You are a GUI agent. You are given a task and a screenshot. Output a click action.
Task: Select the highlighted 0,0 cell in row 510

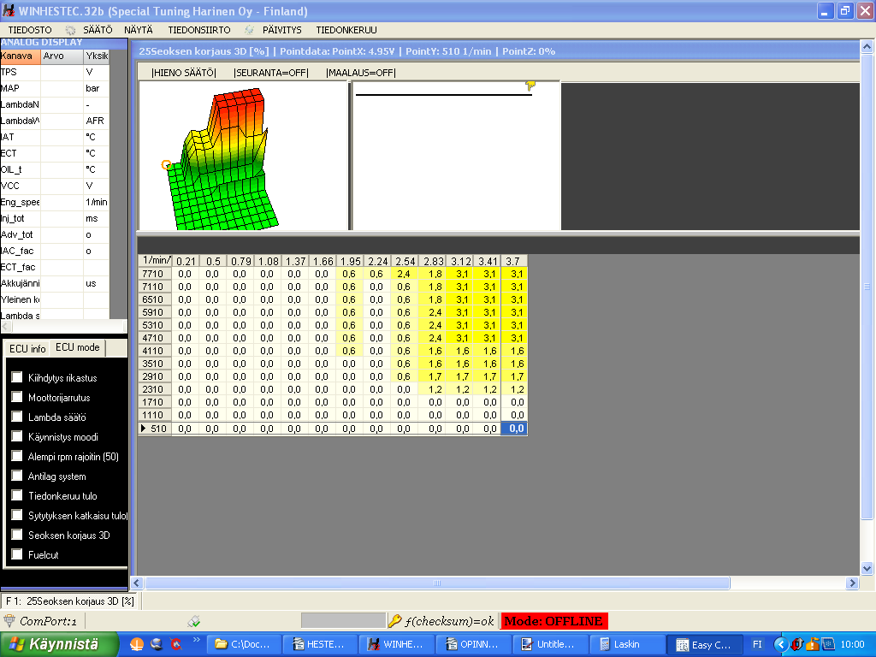pyautogui.click(x=514, y=429)
